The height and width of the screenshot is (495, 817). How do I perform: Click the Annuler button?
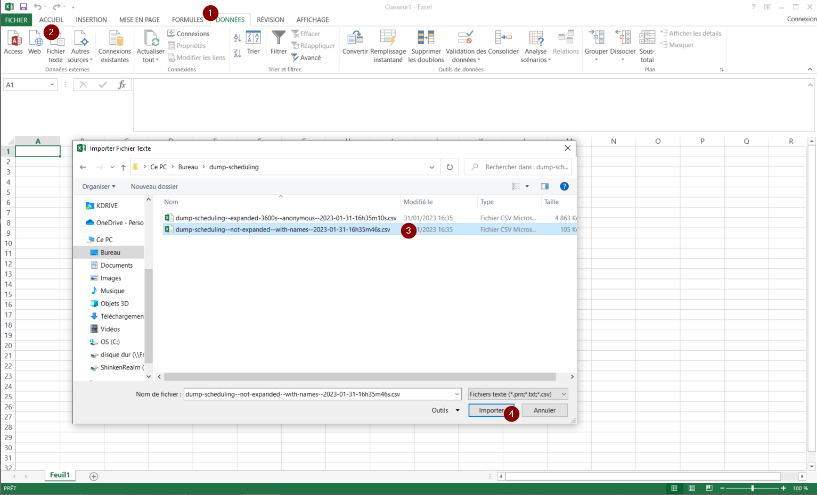point(544,410)
